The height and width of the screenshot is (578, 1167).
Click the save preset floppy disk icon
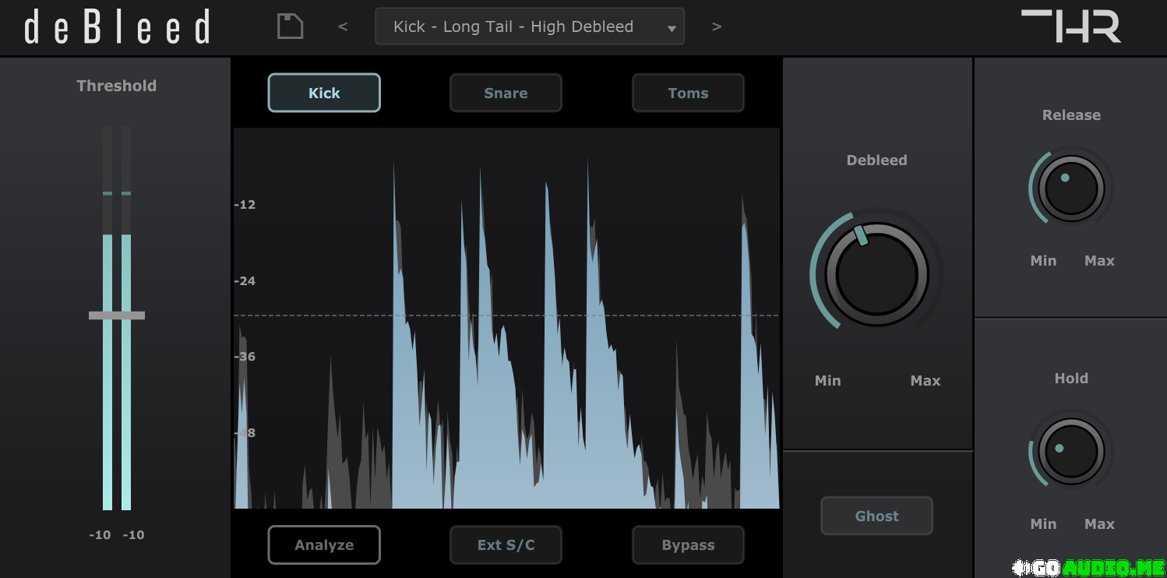point(290,26)
